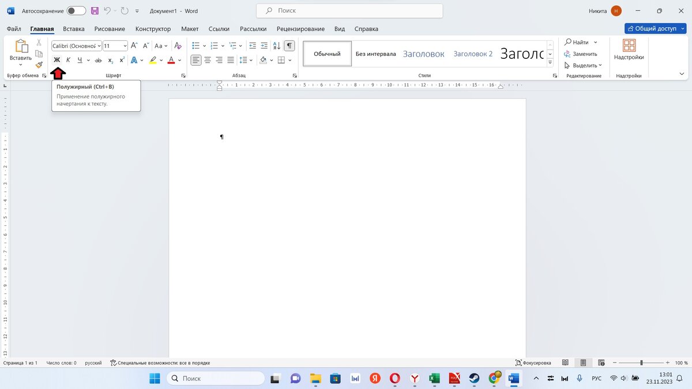Open the borders dropdown arrow
The height and width of the screenshot is (389, 692).
coord(289,60)
